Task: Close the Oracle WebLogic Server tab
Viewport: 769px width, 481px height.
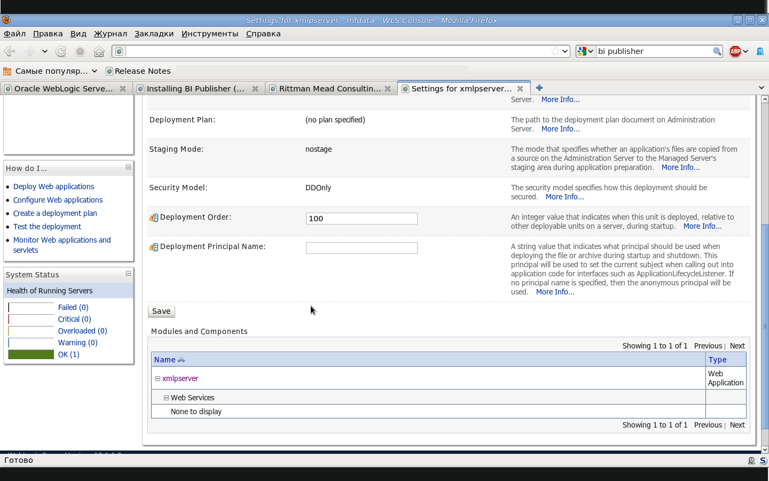Action: [123, 89]
